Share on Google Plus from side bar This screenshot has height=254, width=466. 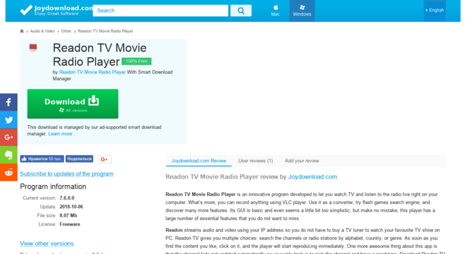click(8, 137)
